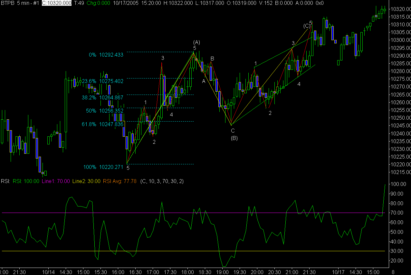
Task: Click the 10/14 date on time axis
Action: (48, 272)
